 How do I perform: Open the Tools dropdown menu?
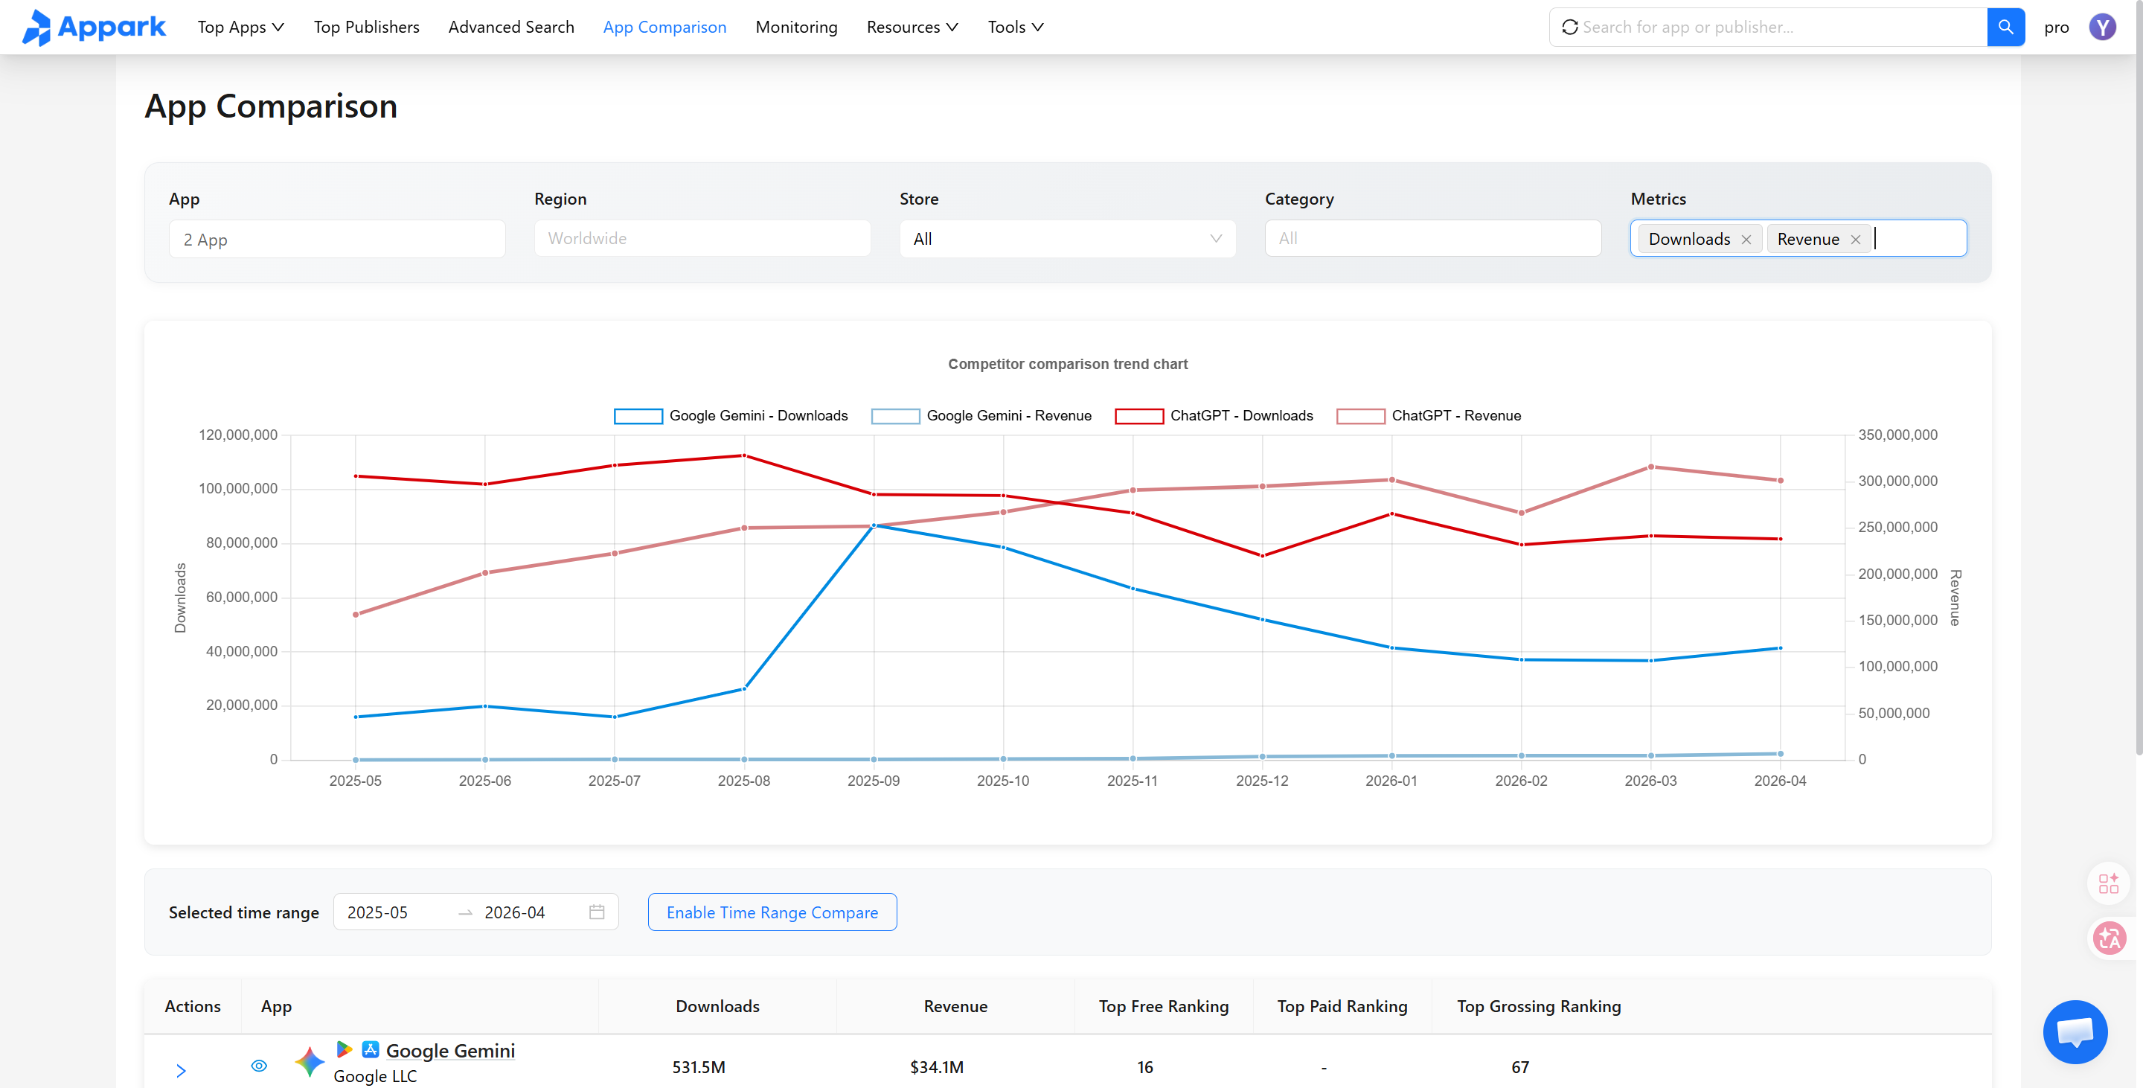(1015, 28)
